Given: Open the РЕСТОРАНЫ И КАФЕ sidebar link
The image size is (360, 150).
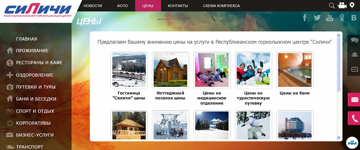Looking at the screenshot, I should tap(39, 62).
